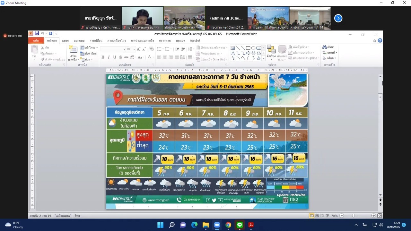The height and width of the screenshot is (231, 411).
Task: Click the Increase Font Size icon
Action: 139,49
